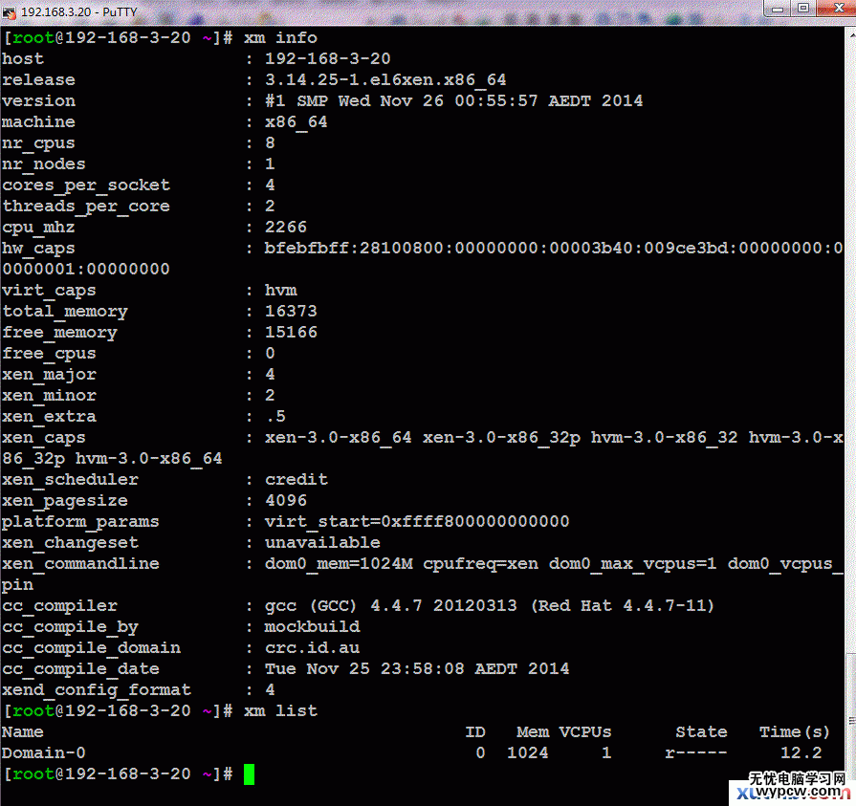Click total_memory value '16373'
Screen dimensions: 856x806
291,311
